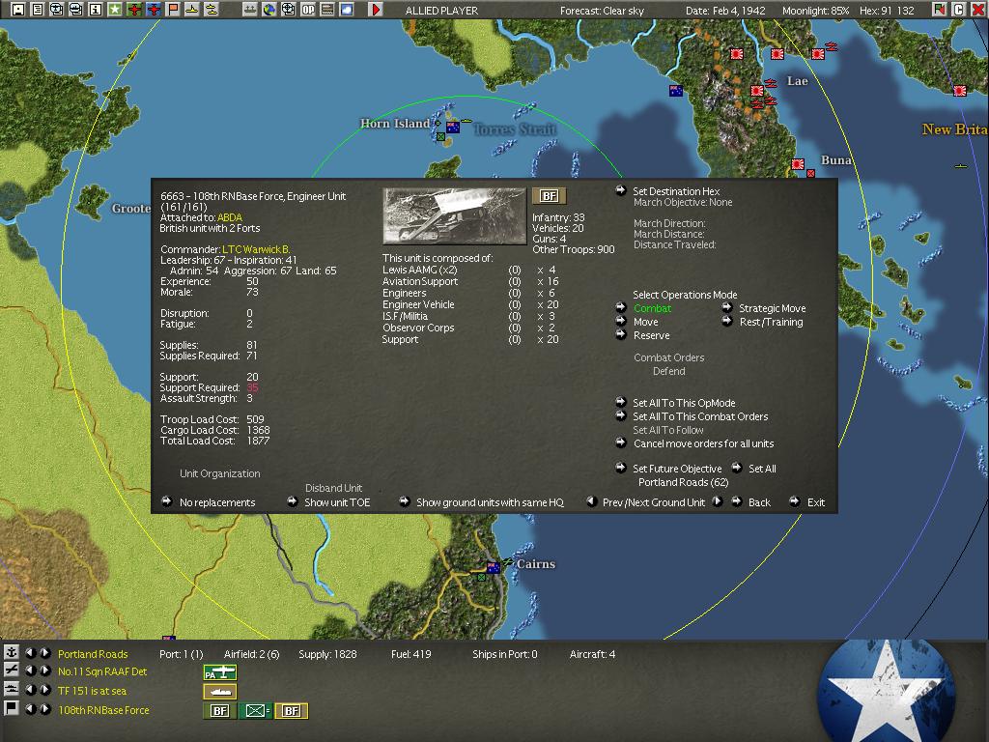
Task: Click the next arrow next to No.11 Sqn RAAF Det
Action: tap(45, 671)
